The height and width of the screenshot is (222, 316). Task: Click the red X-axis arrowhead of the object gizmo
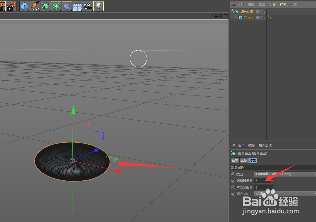click(119, 170)
